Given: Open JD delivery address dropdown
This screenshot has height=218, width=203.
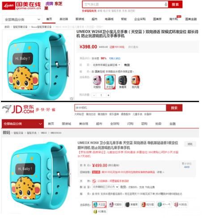Looking at the screenshot, I should pos(106,187).
